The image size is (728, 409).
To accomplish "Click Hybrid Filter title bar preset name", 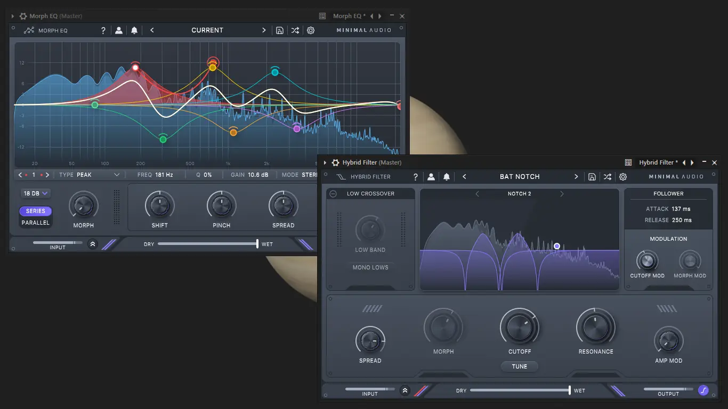I will pyautogui.click(x=659, y=162).
